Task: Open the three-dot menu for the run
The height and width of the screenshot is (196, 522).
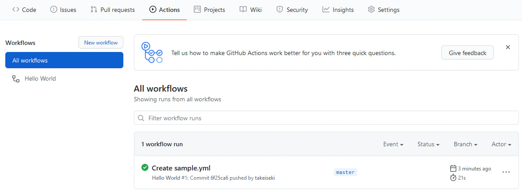Action: (506, 172)
